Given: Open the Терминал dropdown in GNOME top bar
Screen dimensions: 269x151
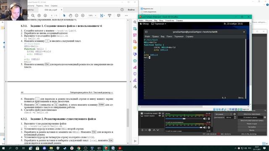Looking at the screenshot, I should pos(159,24).
